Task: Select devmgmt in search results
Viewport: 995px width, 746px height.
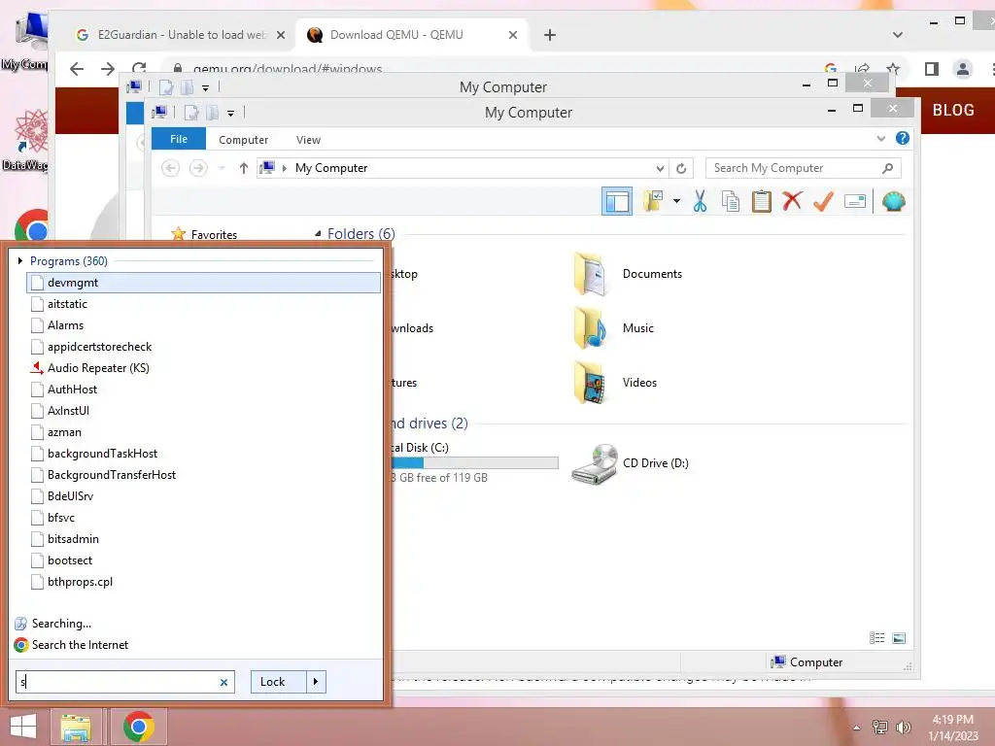Action: click(204, 283)
